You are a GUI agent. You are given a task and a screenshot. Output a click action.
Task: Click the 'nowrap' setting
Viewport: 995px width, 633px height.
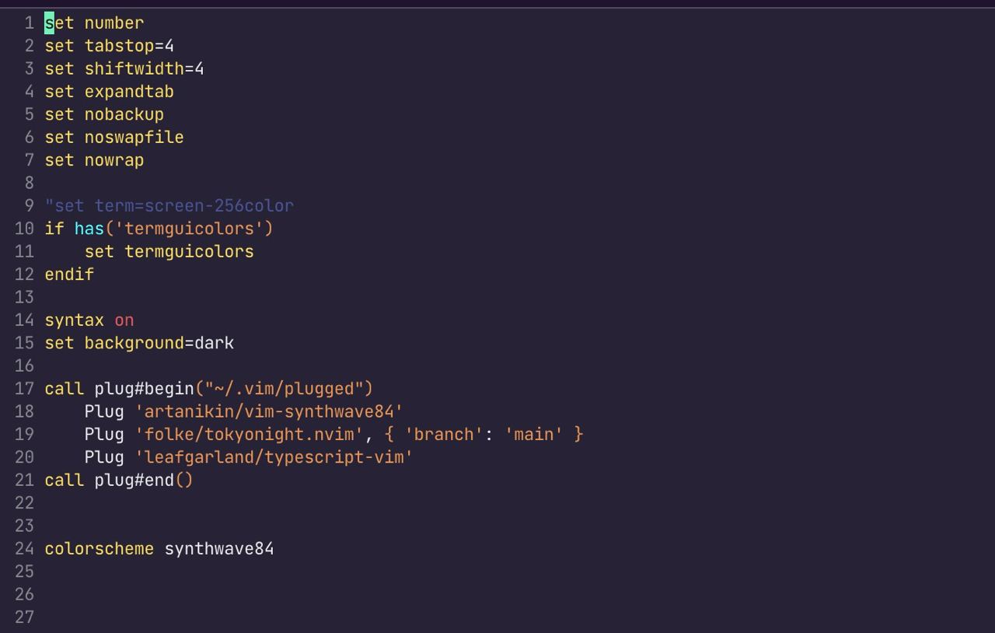click(114, 160)
